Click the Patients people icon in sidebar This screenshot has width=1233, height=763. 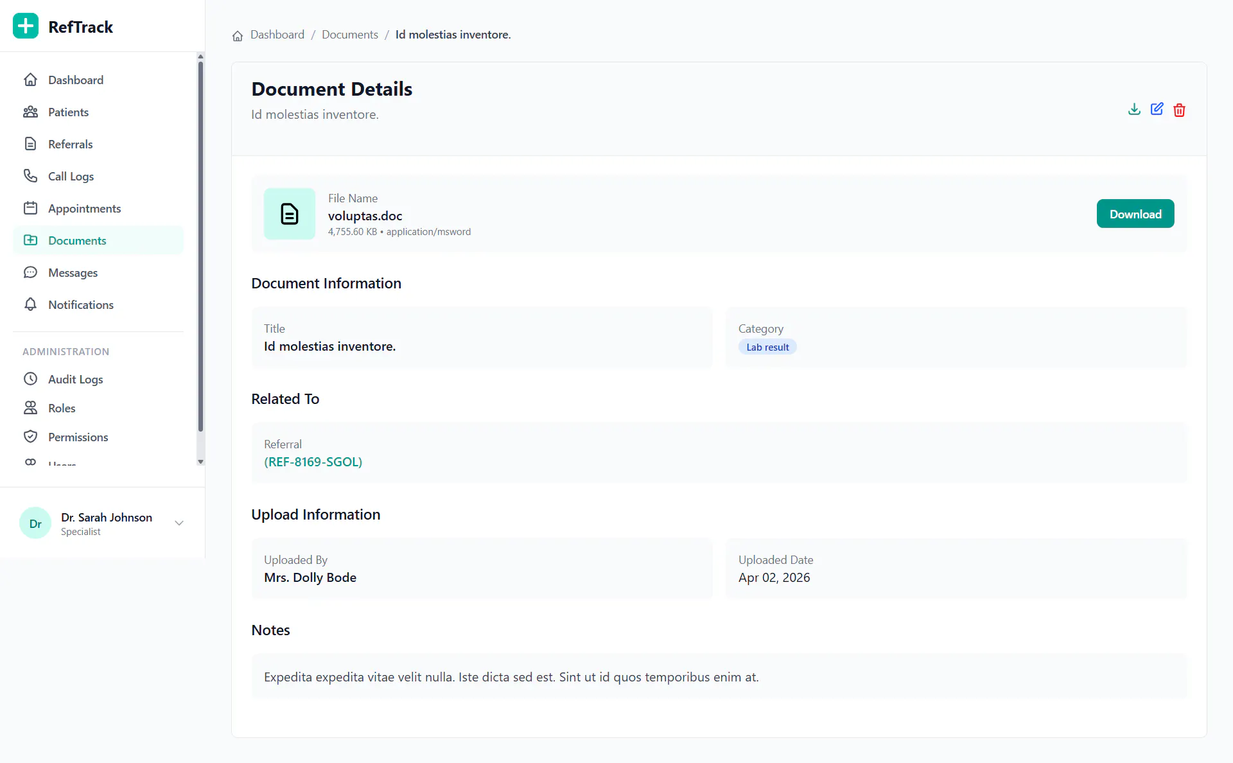click(30, 112)
